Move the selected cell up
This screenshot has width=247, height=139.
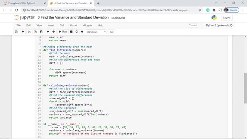click(48, 32)
